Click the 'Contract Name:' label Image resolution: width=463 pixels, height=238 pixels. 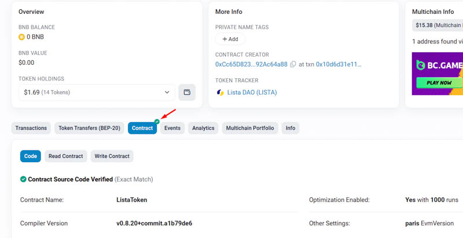[x=42, y=200]
